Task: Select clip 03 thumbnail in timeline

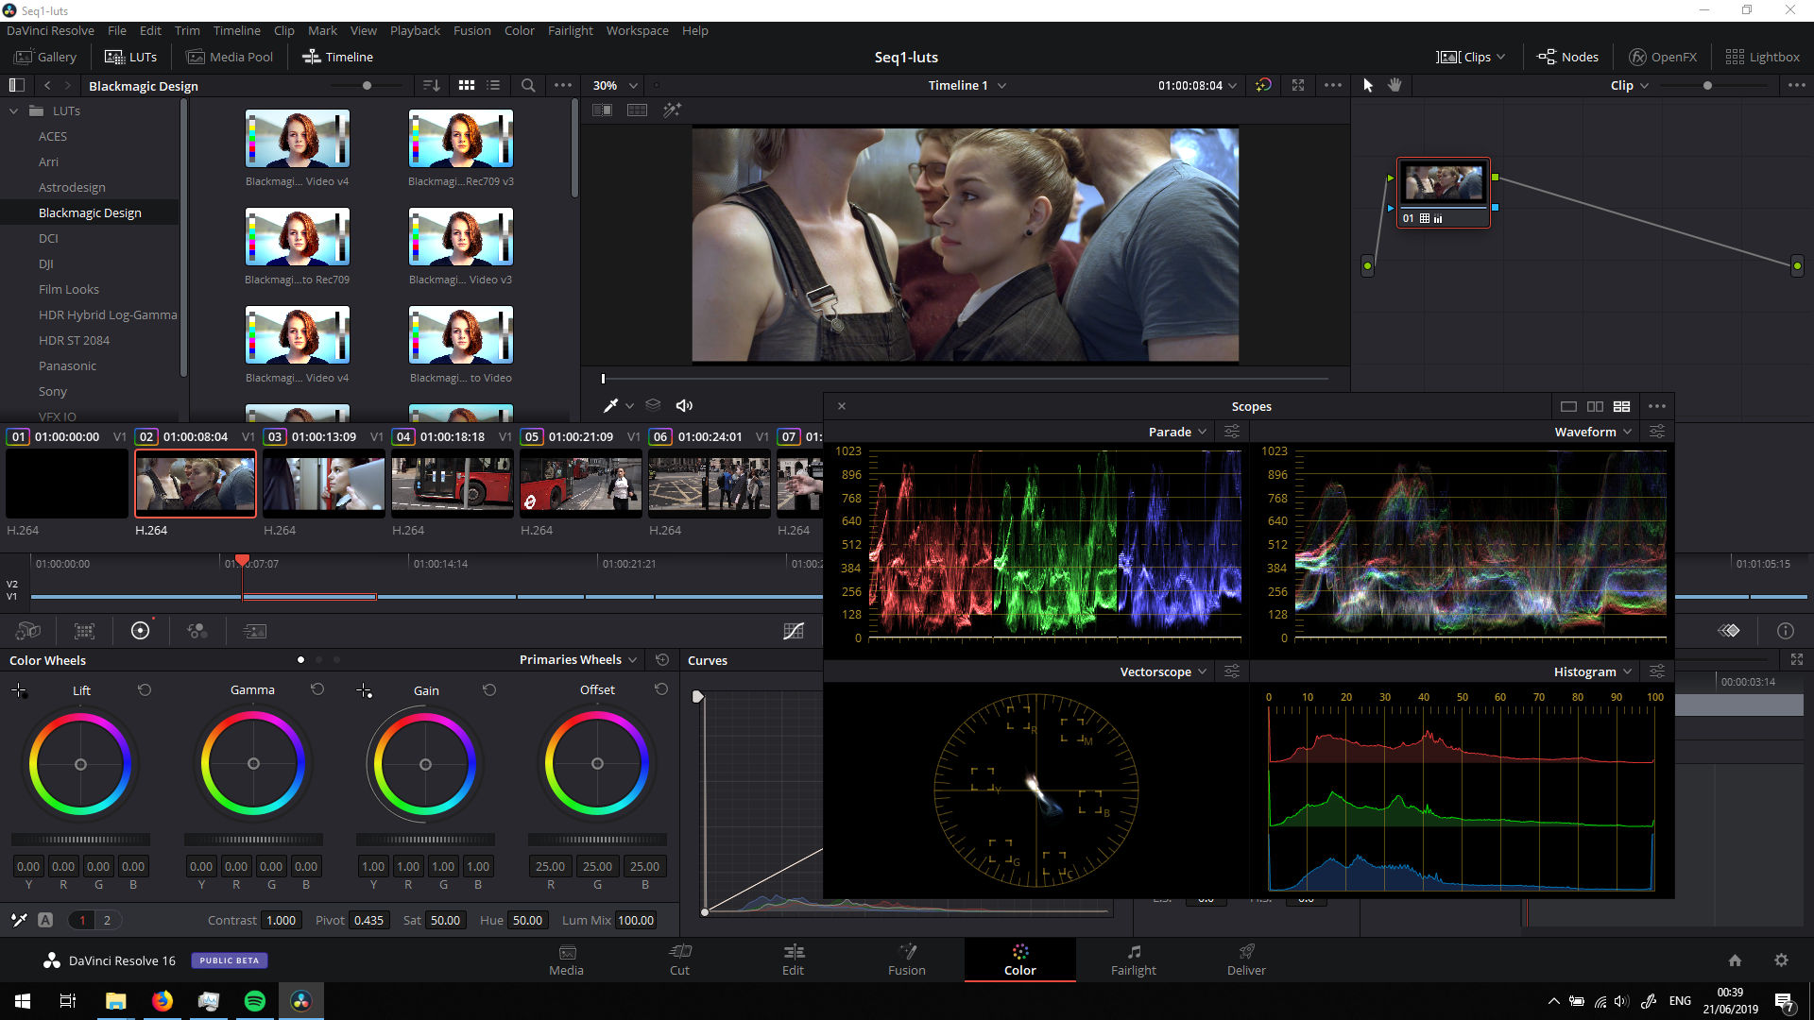Action: [323, 483]
